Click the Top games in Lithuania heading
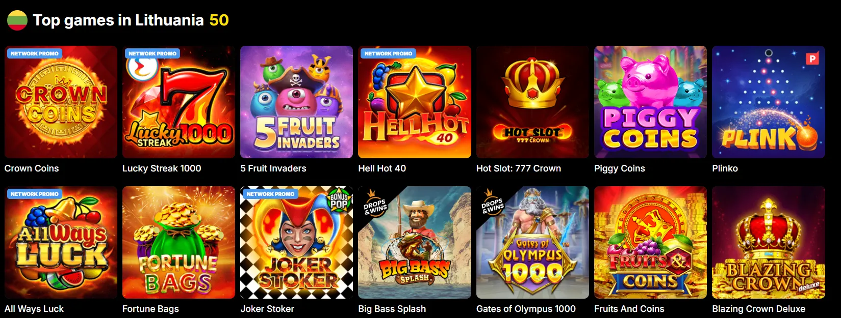Image resolution: width=841 pixels, height=318 pixels. 118,20
